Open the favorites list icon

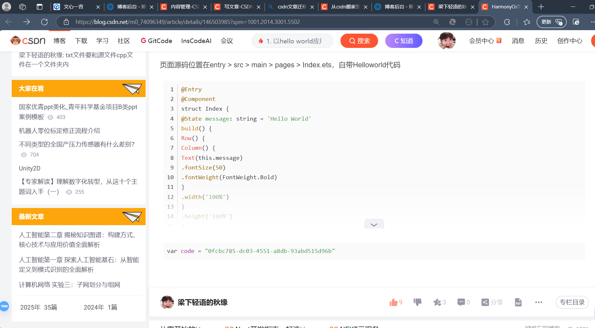(x=527, y=22)
